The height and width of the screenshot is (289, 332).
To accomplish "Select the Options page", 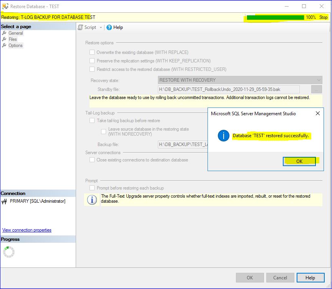I will click(15, 45).
